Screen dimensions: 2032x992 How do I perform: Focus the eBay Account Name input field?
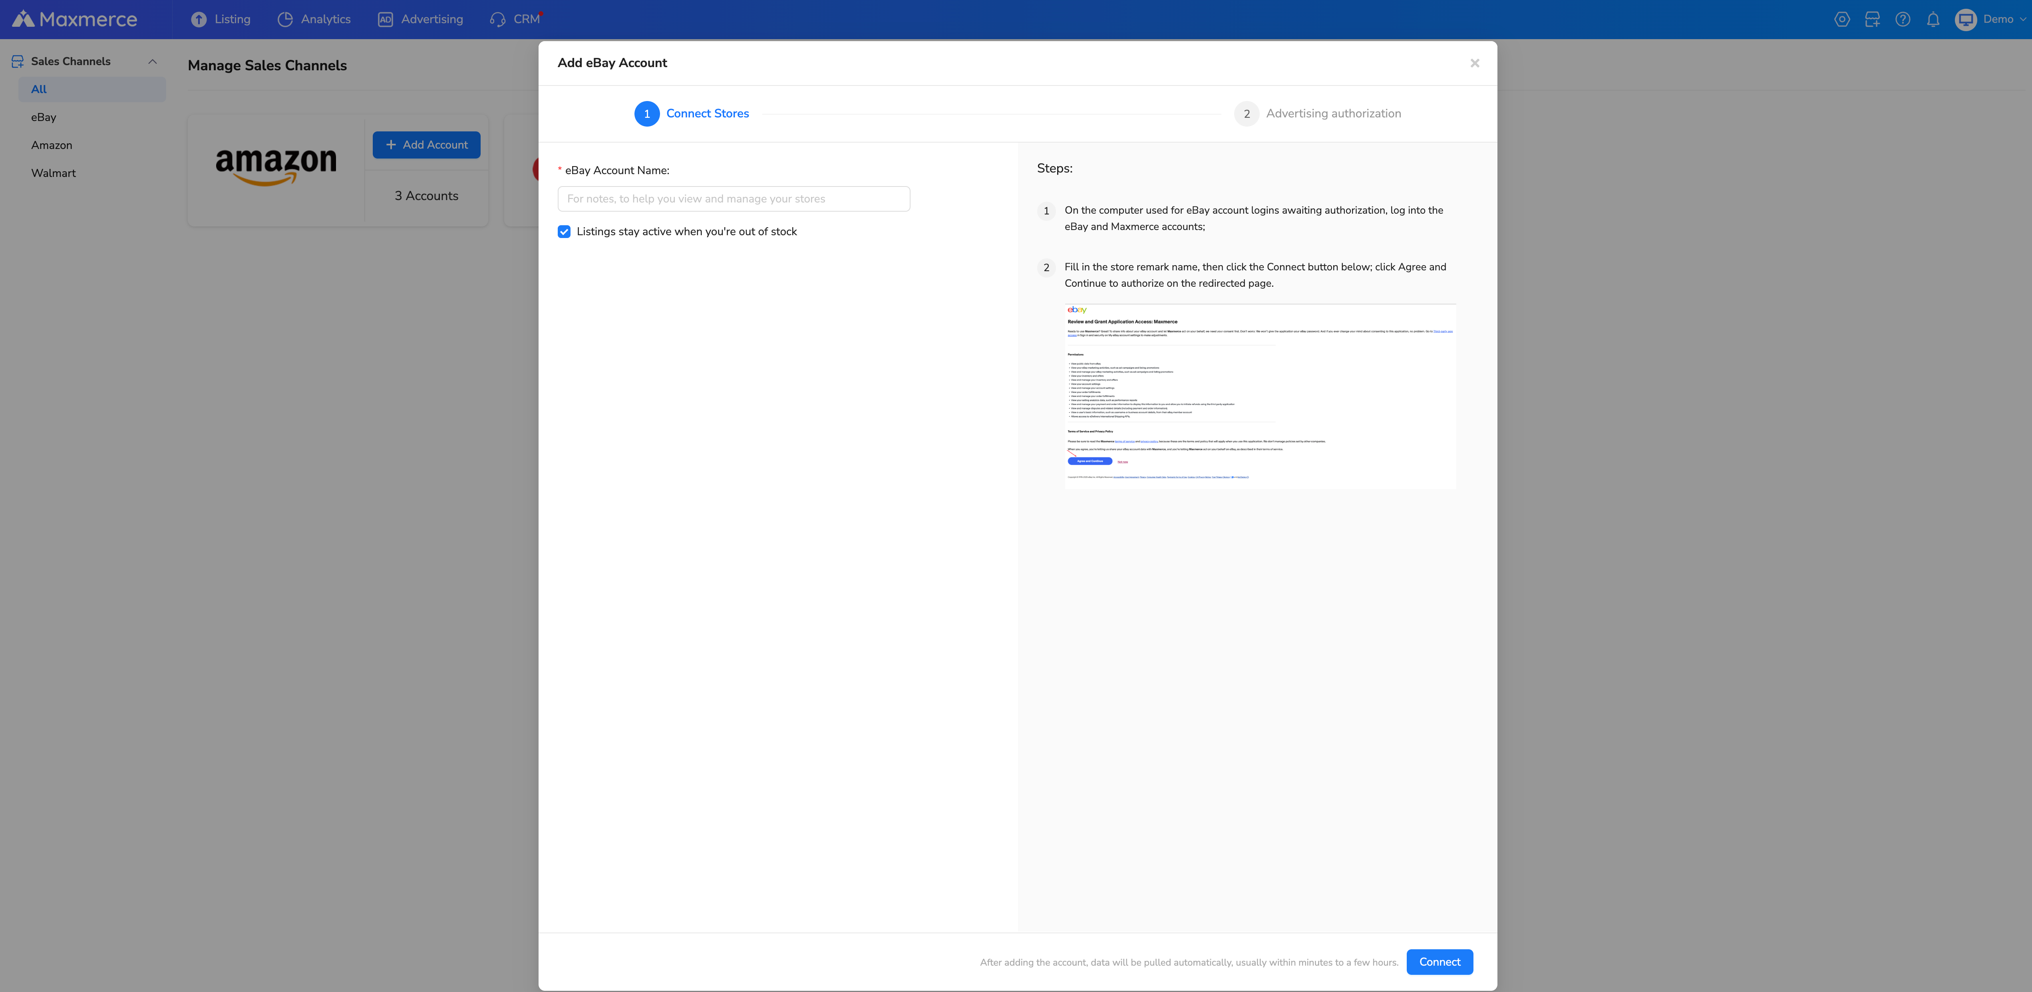coord(734,199)
